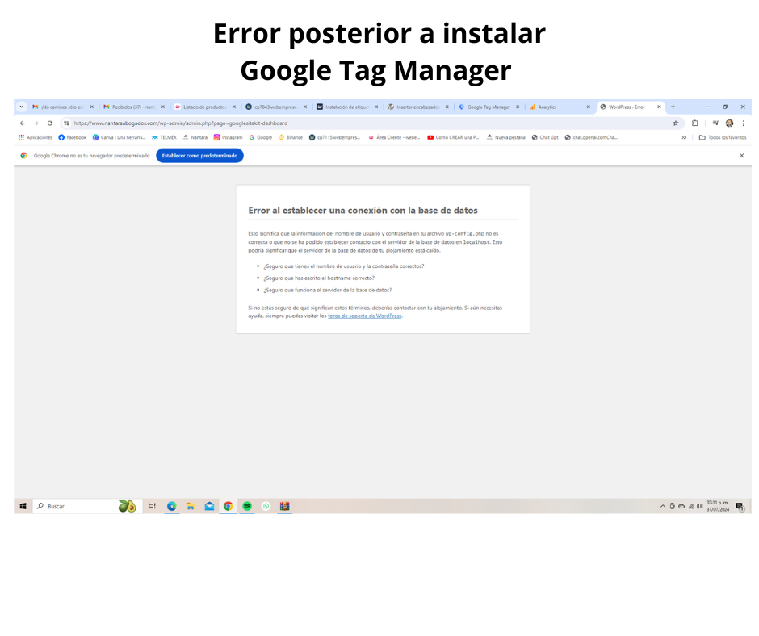Image resolution: width=759 pixels, height=636 pixels.
Task: Open the Cómo CREAR una P... YouTube bookmark
Action: pos(453,137)
